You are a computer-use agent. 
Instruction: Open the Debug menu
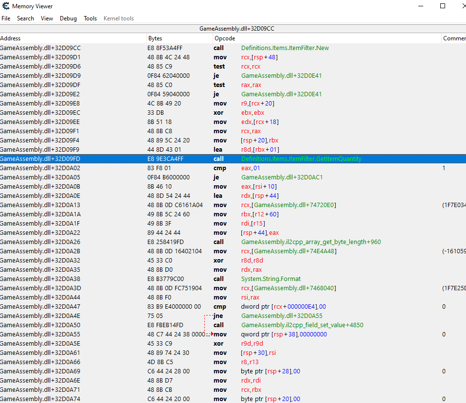[x=68, y=18]
